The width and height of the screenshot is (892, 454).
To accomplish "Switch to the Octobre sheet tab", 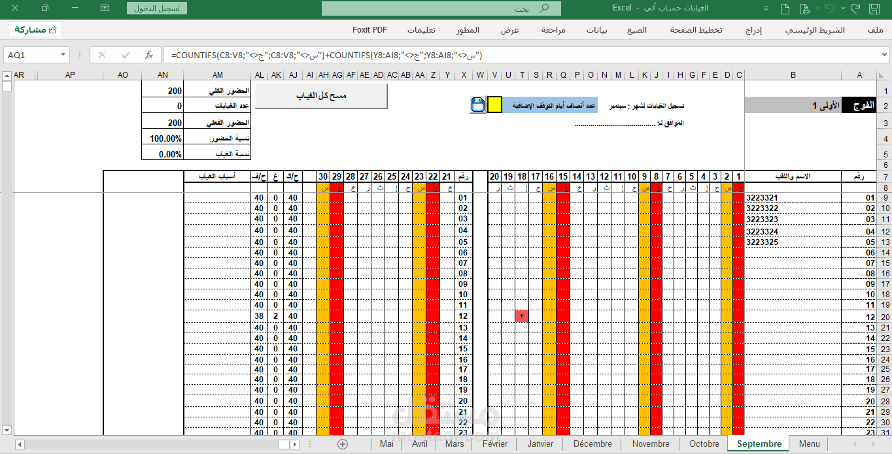I will pyautogui.click(x=704, y=444).
